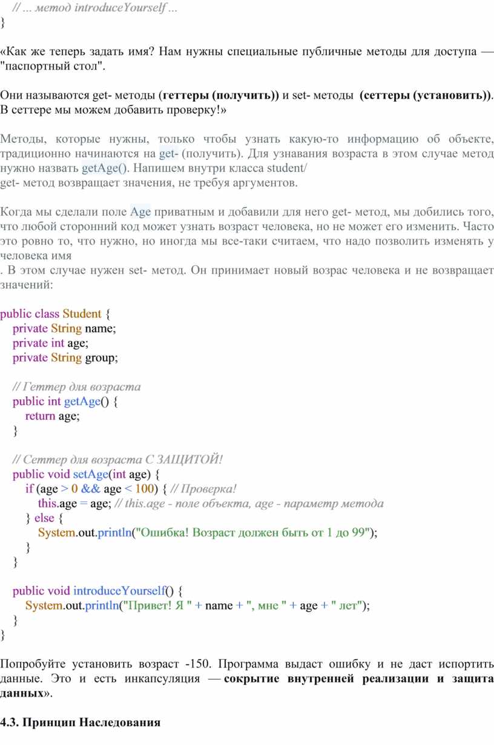Click the setAge method name in the code
The image size is (494, 745).
[x=90, y=474]
